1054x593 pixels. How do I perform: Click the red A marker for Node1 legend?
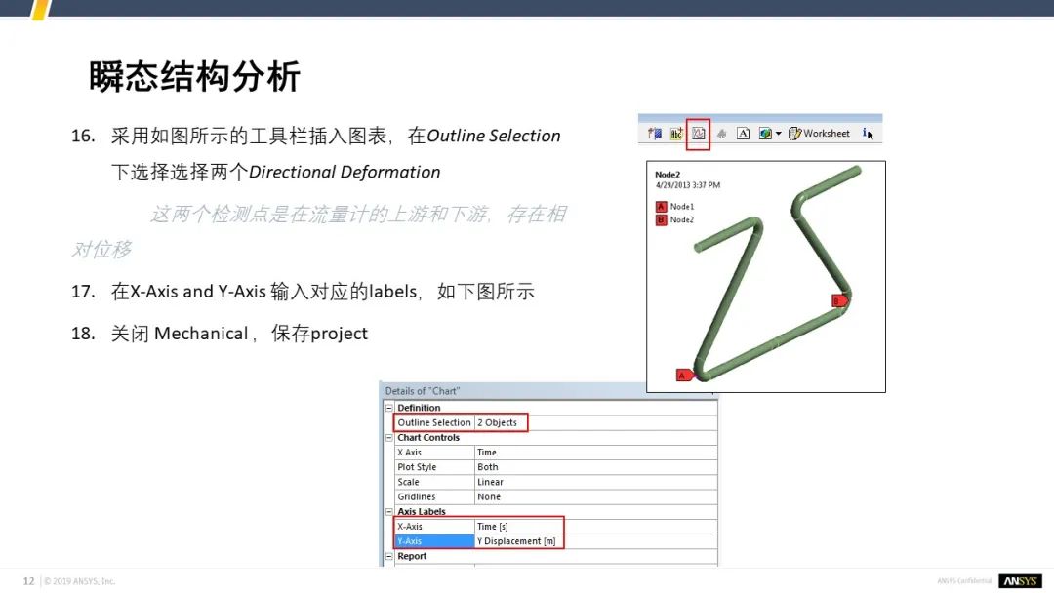[x=661, y=207]
